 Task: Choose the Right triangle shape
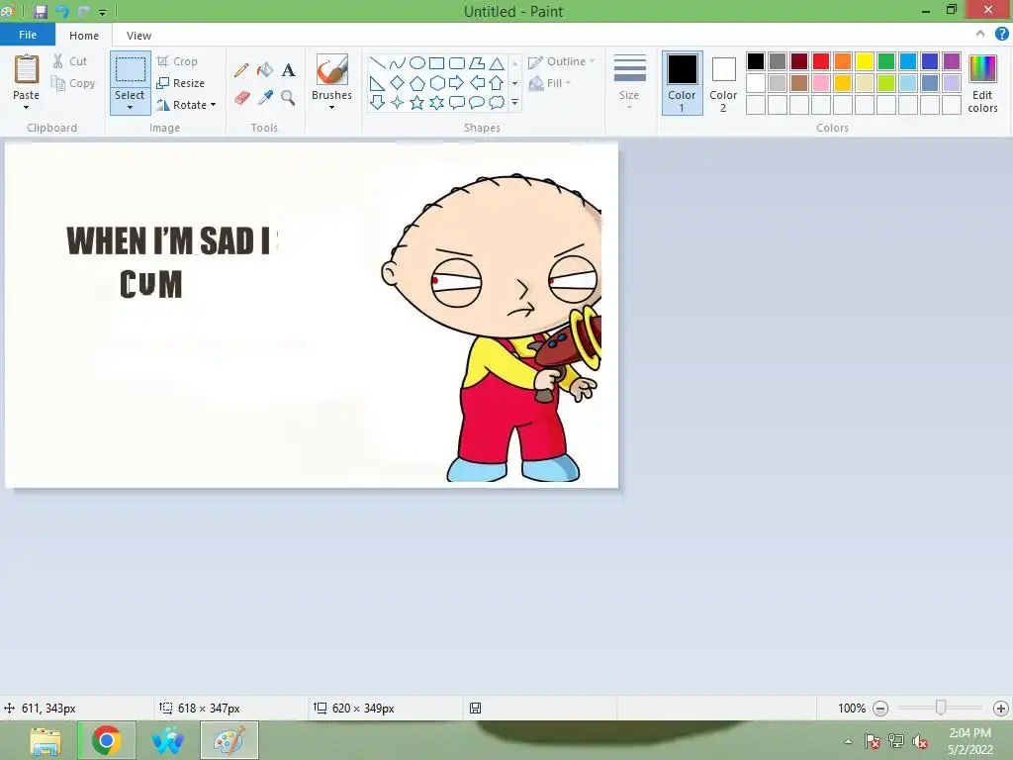377,83
